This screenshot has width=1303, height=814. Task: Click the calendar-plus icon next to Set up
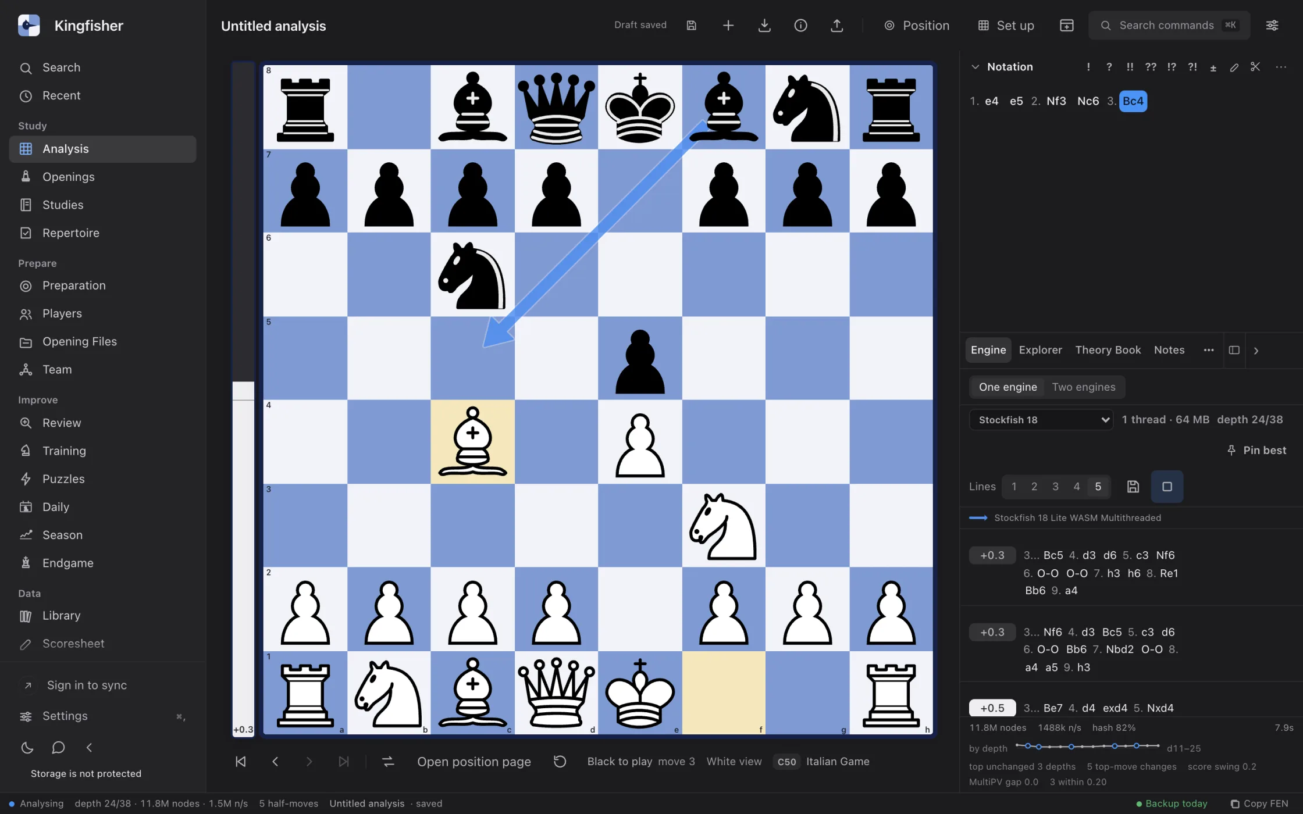tap(1067, 26)
